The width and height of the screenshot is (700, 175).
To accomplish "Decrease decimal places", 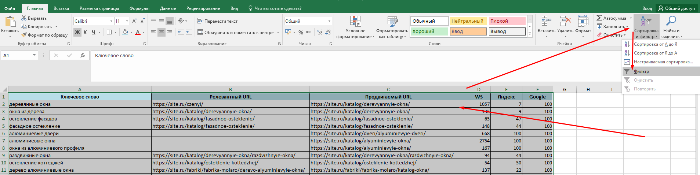I will 328,32.
